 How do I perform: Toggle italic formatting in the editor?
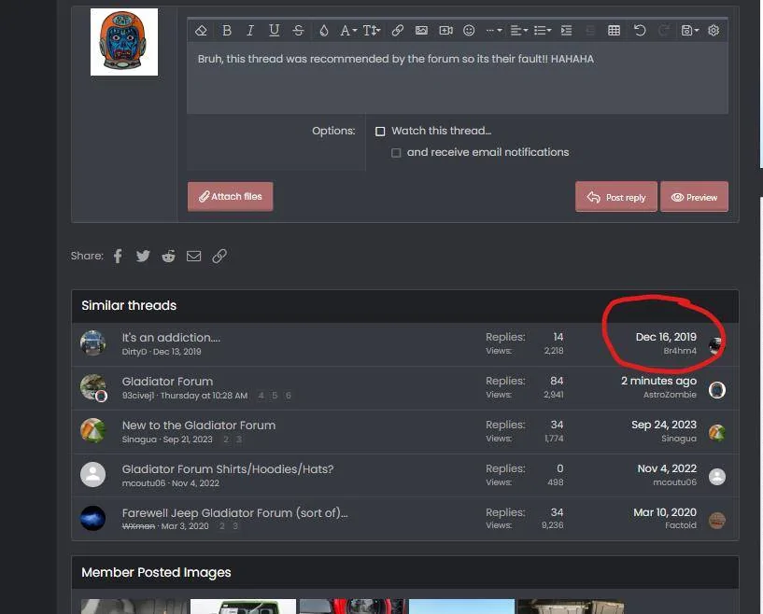coord(250,31)
